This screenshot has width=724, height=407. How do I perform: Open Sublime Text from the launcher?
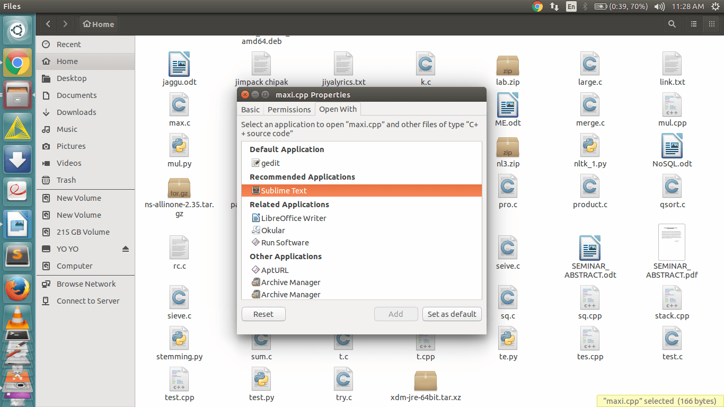[17, 256]
